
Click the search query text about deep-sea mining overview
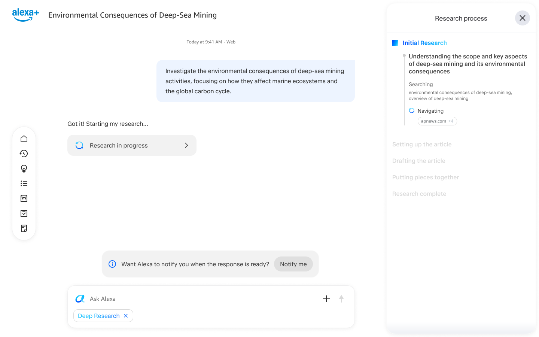(x=460, y=95)
